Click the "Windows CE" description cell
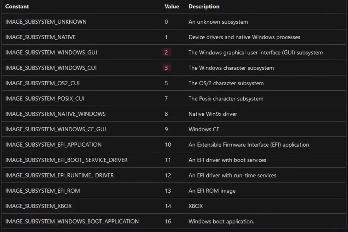348x232 pixels. 204,129
